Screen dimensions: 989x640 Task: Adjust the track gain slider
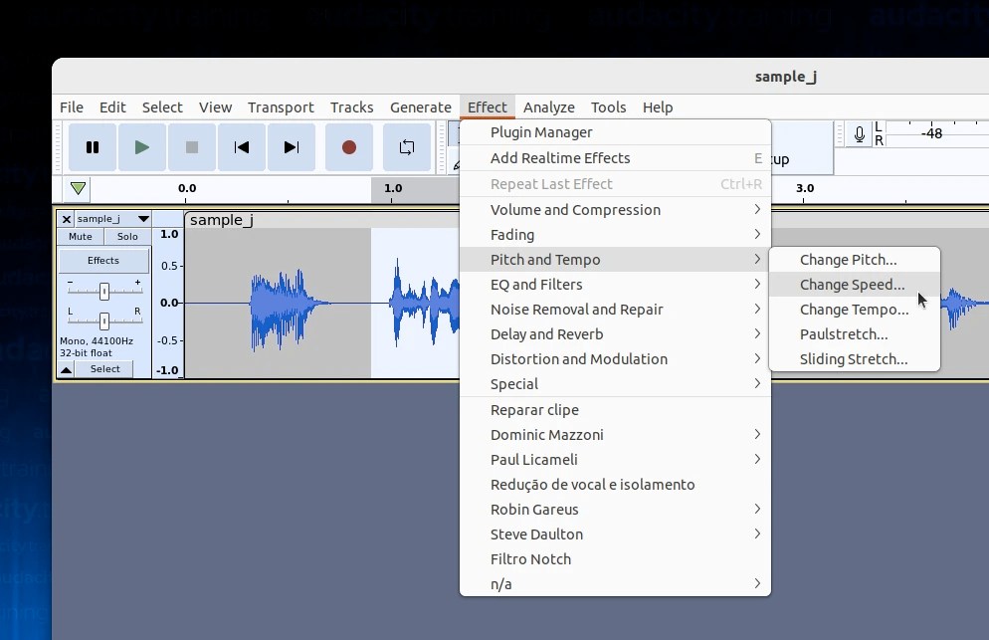(x=103, y=290)
